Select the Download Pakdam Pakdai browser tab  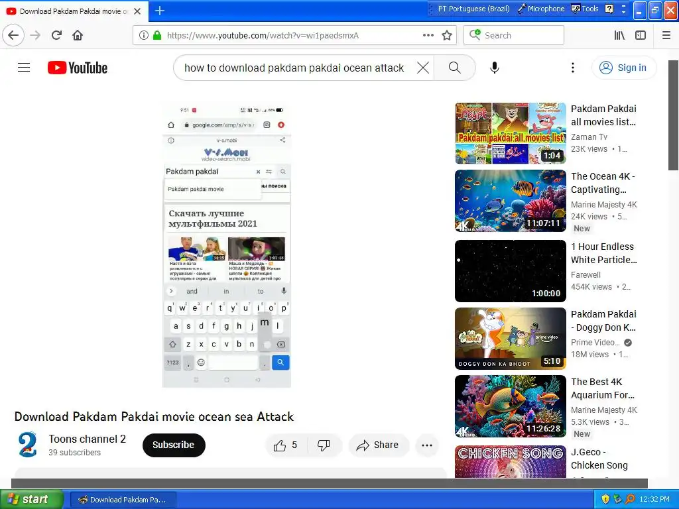tap(74, 11)
